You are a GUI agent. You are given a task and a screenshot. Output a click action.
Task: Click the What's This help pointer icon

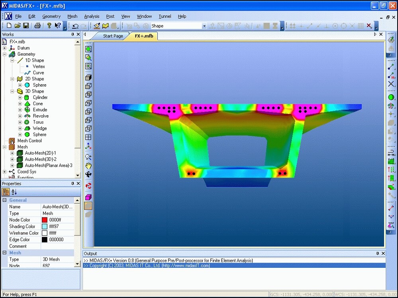[58, 26]
